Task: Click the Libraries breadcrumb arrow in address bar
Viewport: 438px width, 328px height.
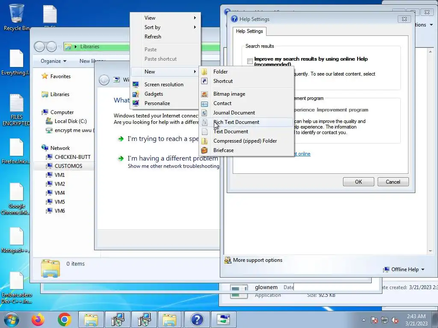Action: pos(75,47)
